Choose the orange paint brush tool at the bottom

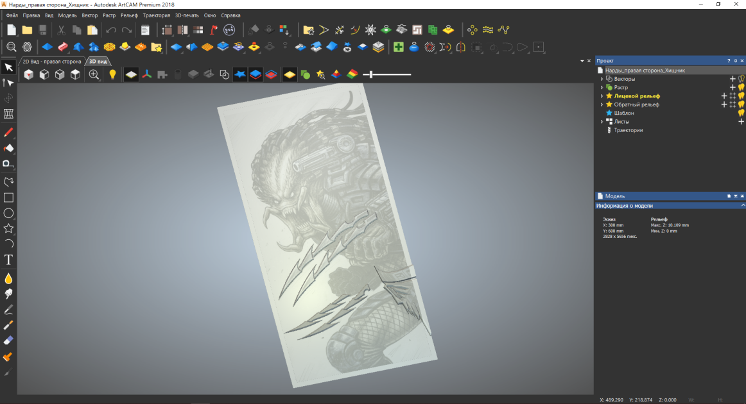8,357
